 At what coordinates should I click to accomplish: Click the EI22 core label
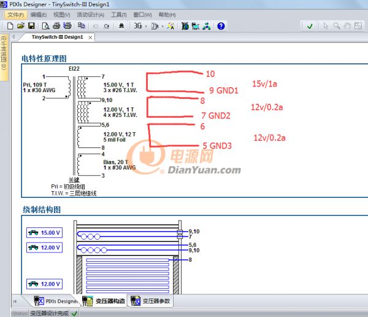click(74, 68)
